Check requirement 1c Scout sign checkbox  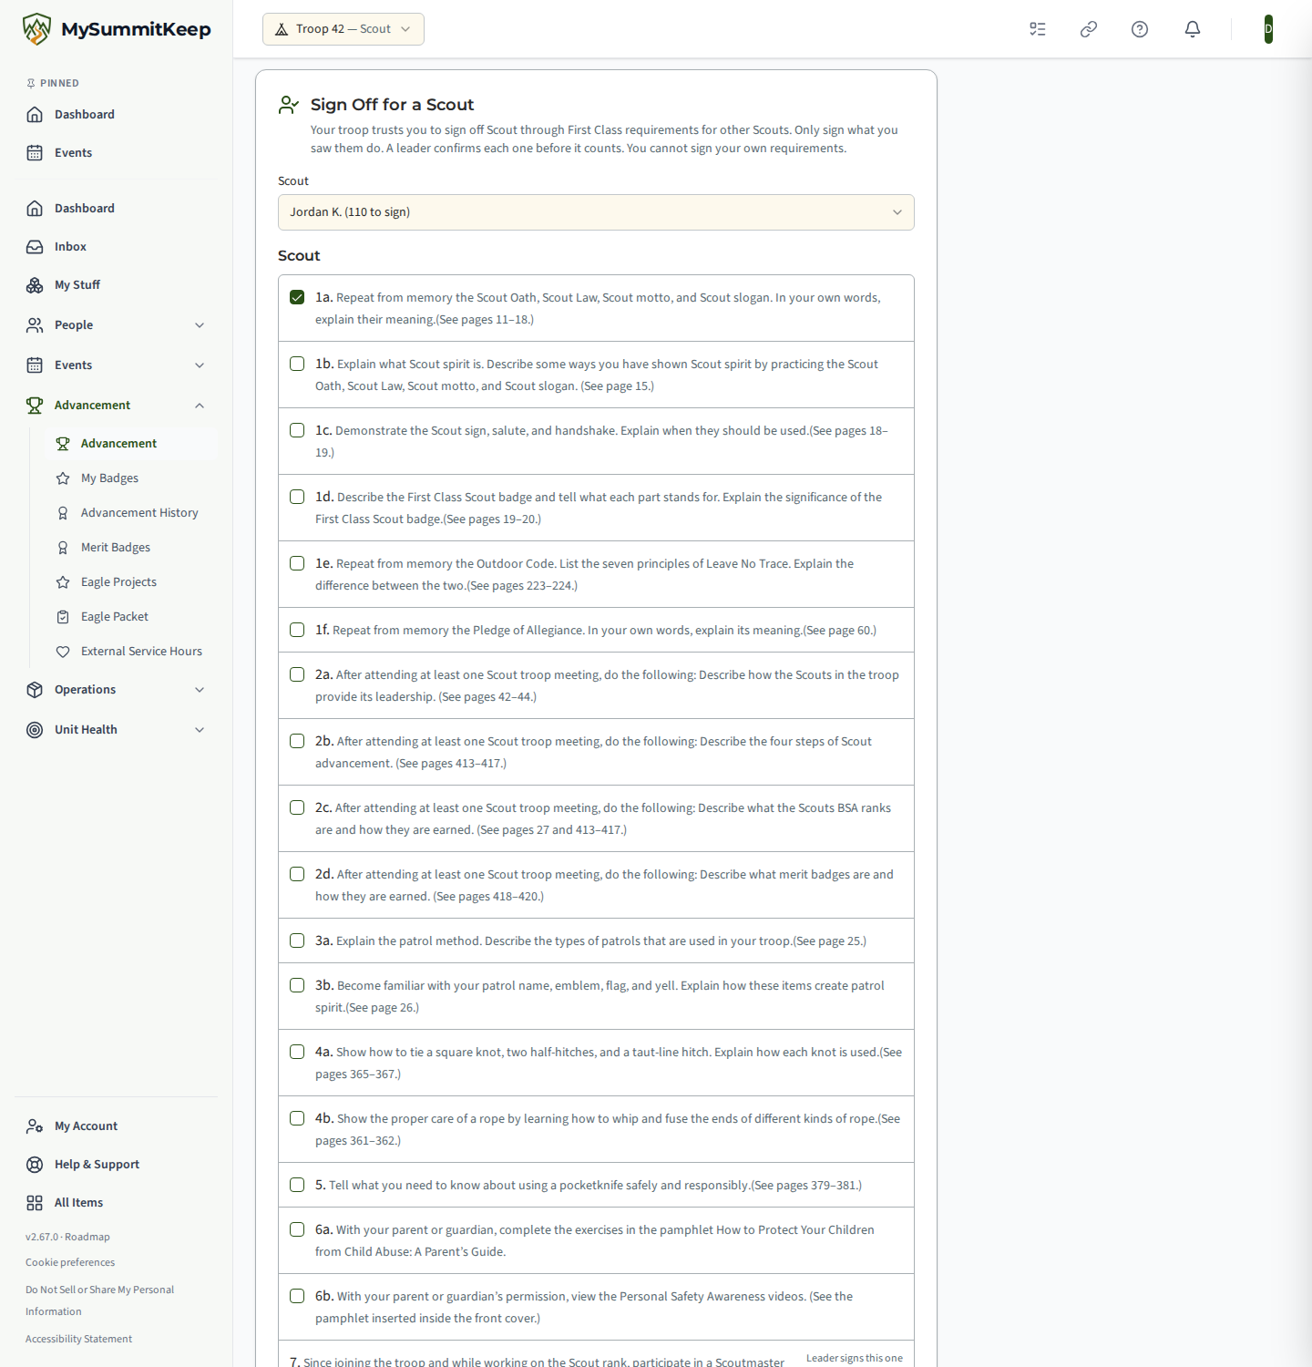point(297,430)
